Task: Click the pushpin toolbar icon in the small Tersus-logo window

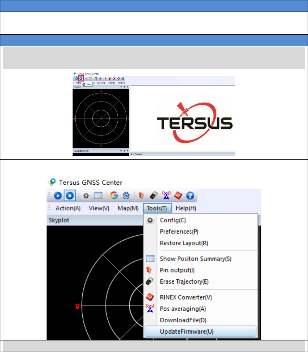Action: tap(105, 78)
